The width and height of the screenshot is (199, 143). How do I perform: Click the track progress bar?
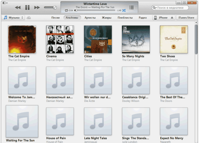coord(95,10)
